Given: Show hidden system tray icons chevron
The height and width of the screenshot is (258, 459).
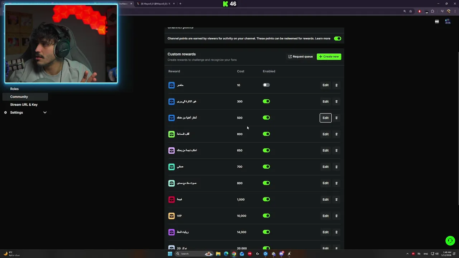Looking at the screenshot, I should click(x=407, y=254).
